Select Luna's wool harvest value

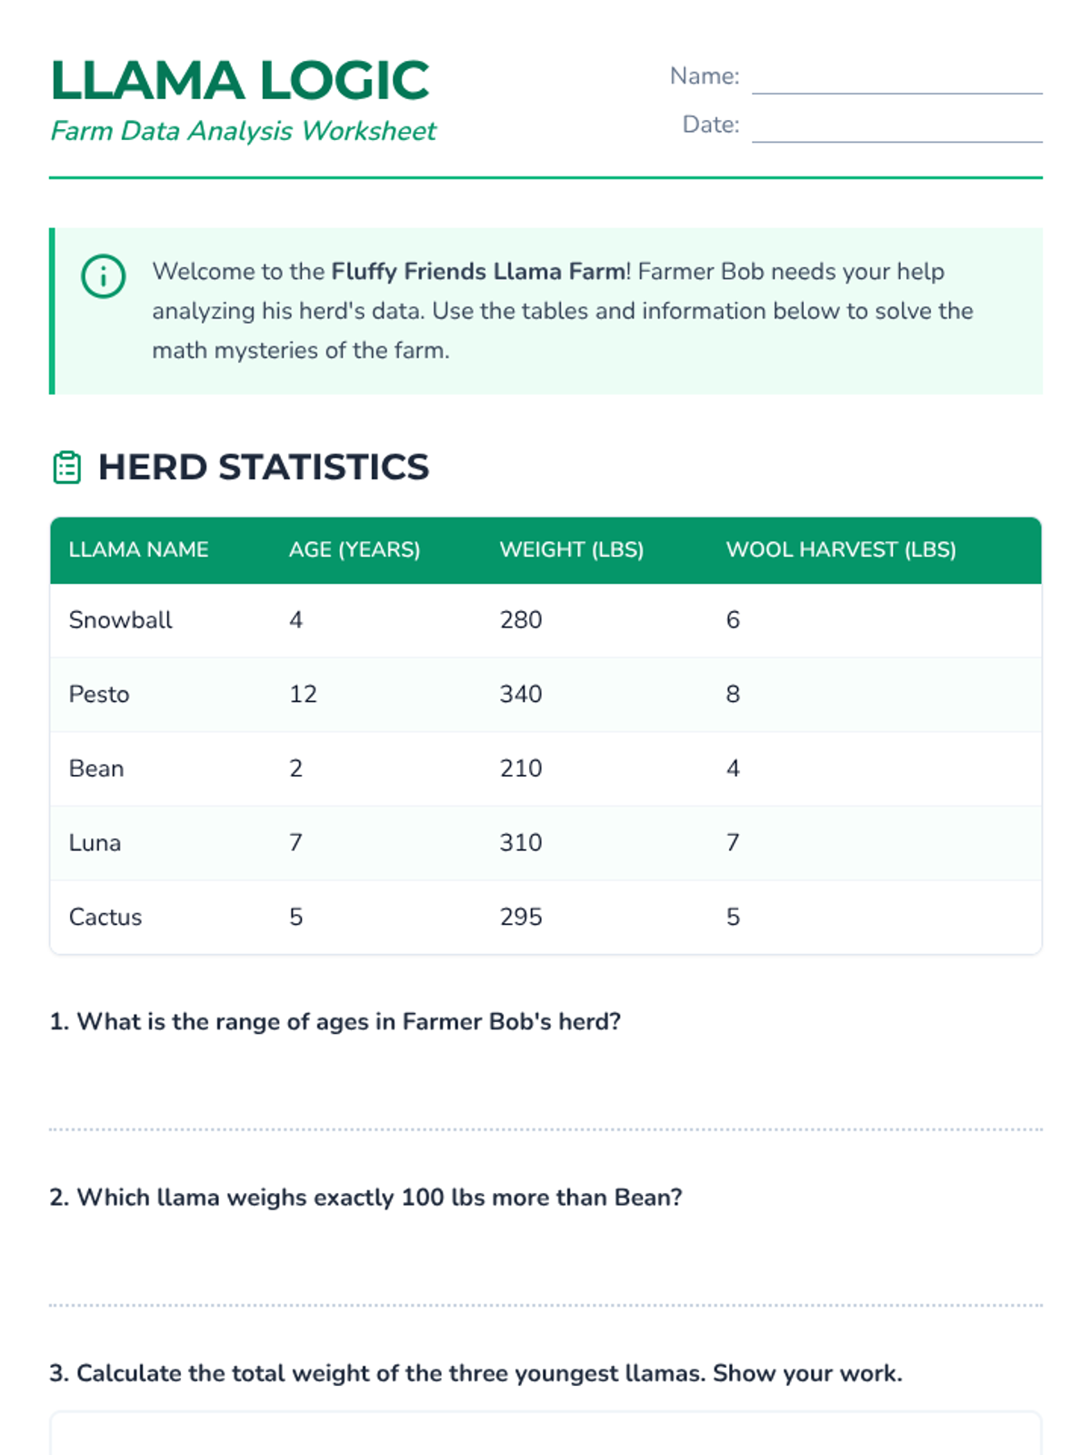tap(733, 843)
